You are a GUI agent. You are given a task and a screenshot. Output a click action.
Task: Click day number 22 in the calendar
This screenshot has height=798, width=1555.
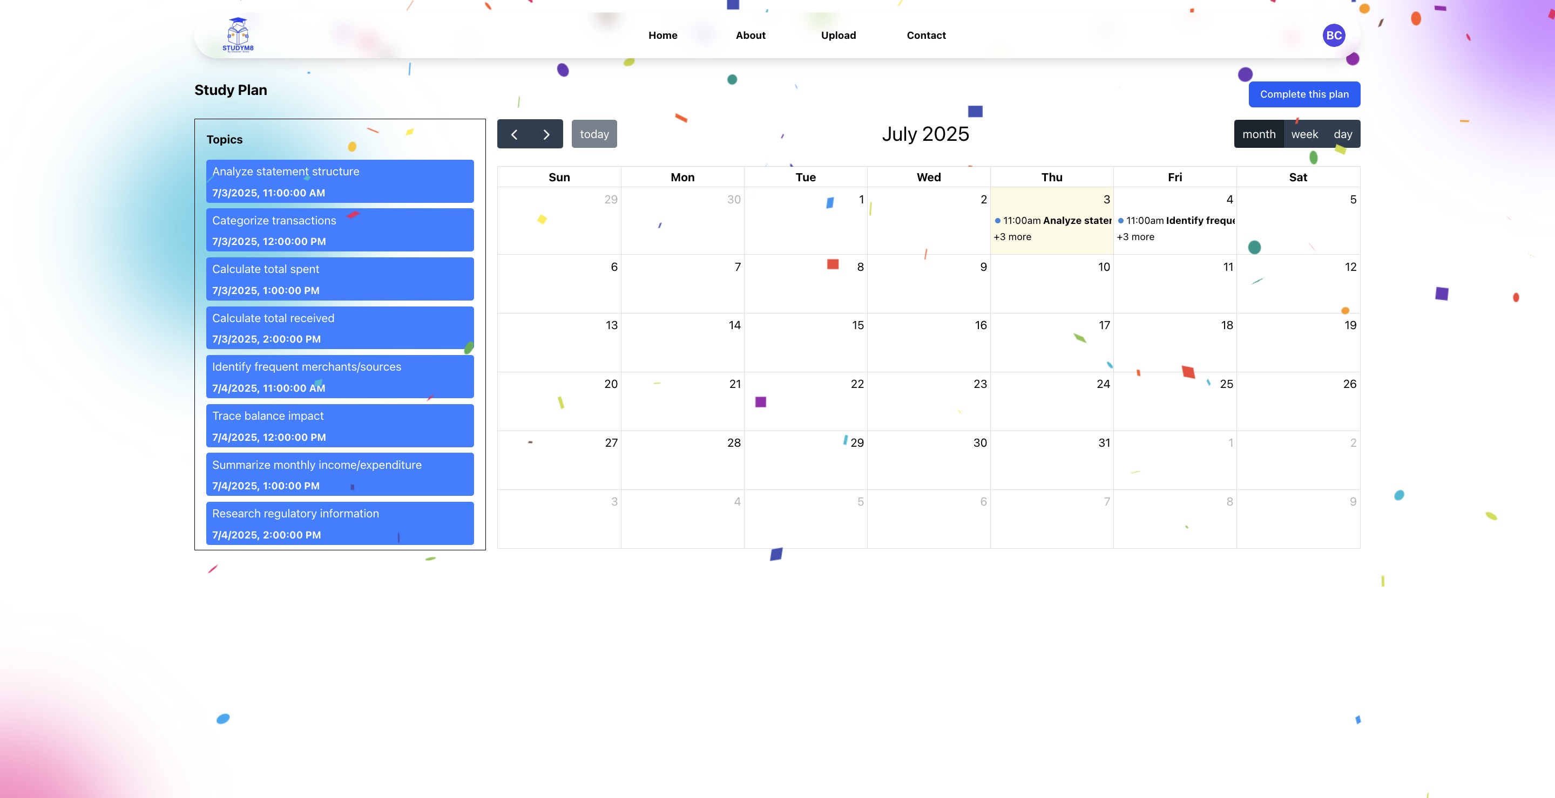(x=857, y=384)
